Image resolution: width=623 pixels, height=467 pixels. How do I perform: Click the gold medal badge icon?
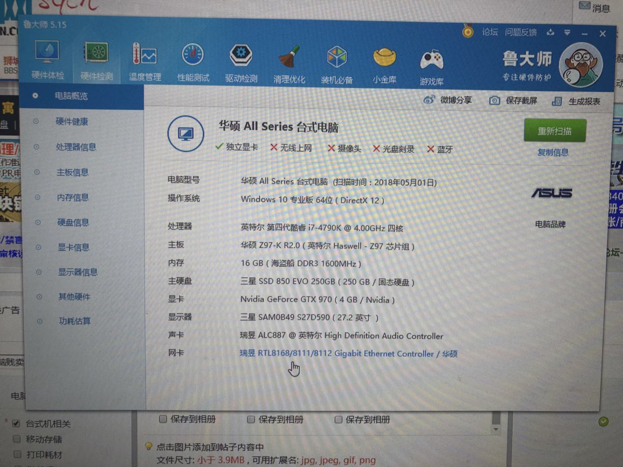(468, 31)
